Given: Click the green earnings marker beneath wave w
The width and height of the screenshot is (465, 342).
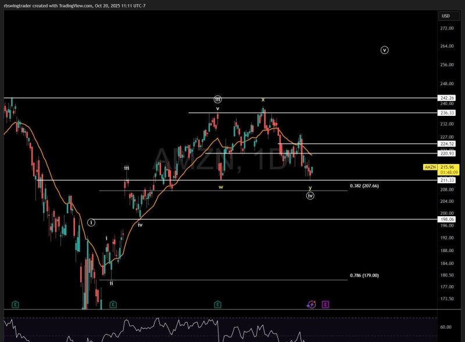Looking at the screenshot, I should coord(217,304).
